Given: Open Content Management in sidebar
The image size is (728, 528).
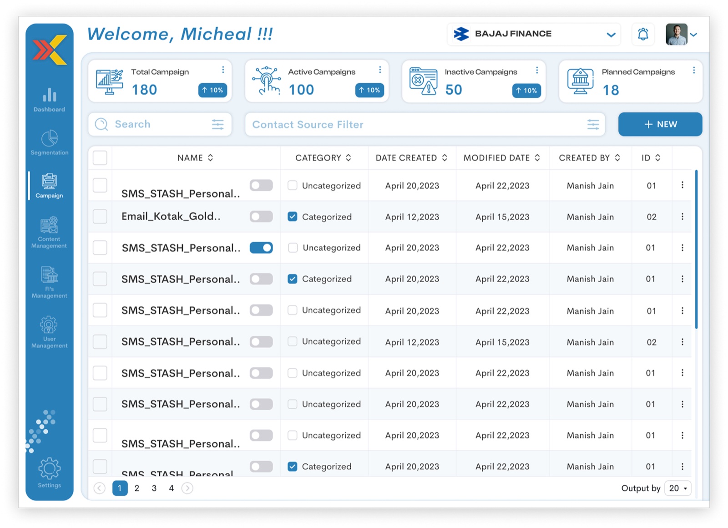Looking at the screenshot, I should click(49, 232).
